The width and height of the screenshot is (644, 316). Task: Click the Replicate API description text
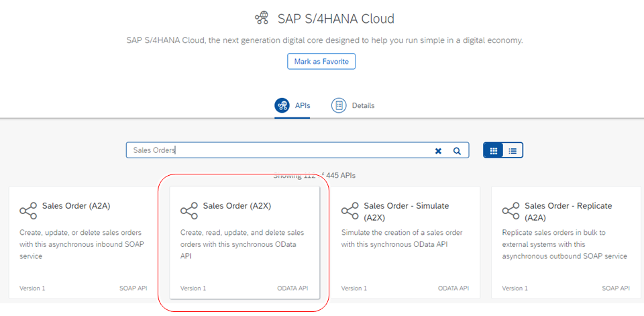coord(565,244)
